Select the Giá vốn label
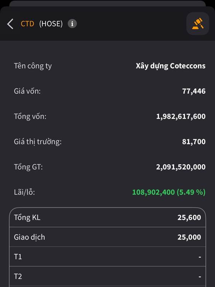This screenshot has width=215, height=287. point(27,91)
